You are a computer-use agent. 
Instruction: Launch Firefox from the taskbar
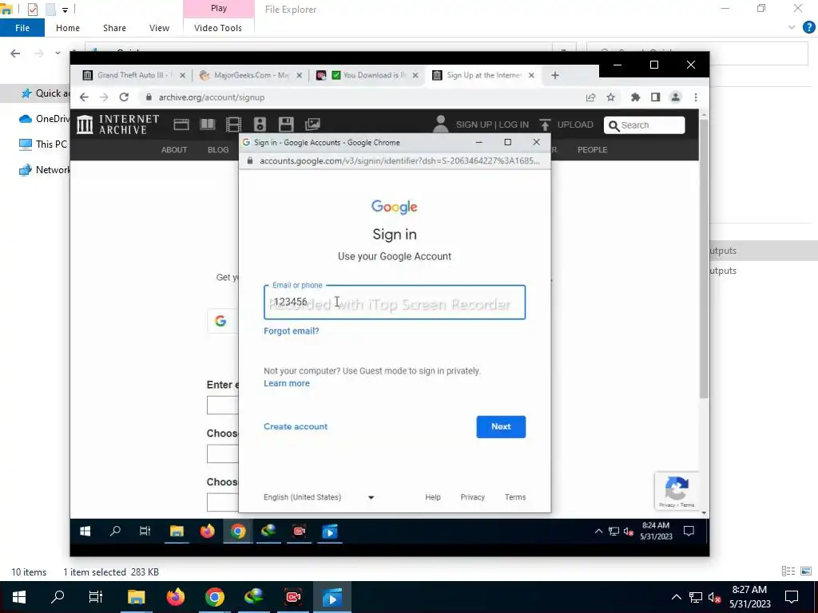click(176, 597)
